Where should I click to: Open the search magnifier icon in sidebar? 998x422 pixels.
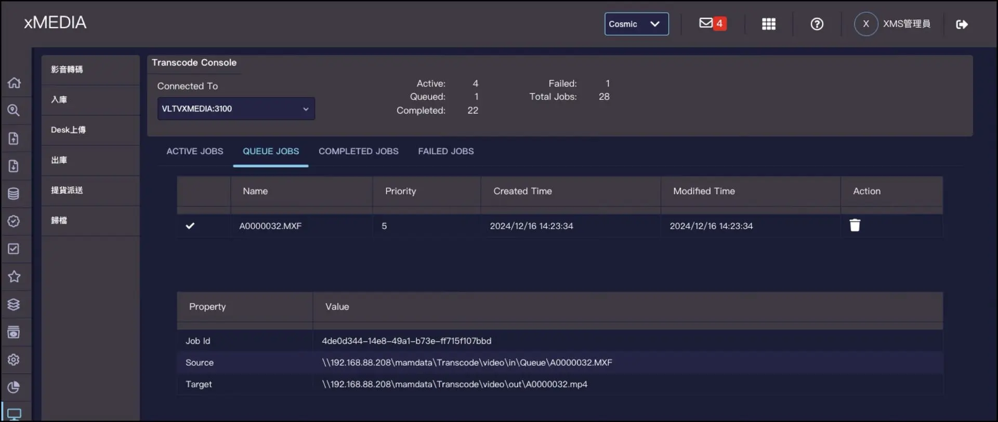tap(14, 111)
